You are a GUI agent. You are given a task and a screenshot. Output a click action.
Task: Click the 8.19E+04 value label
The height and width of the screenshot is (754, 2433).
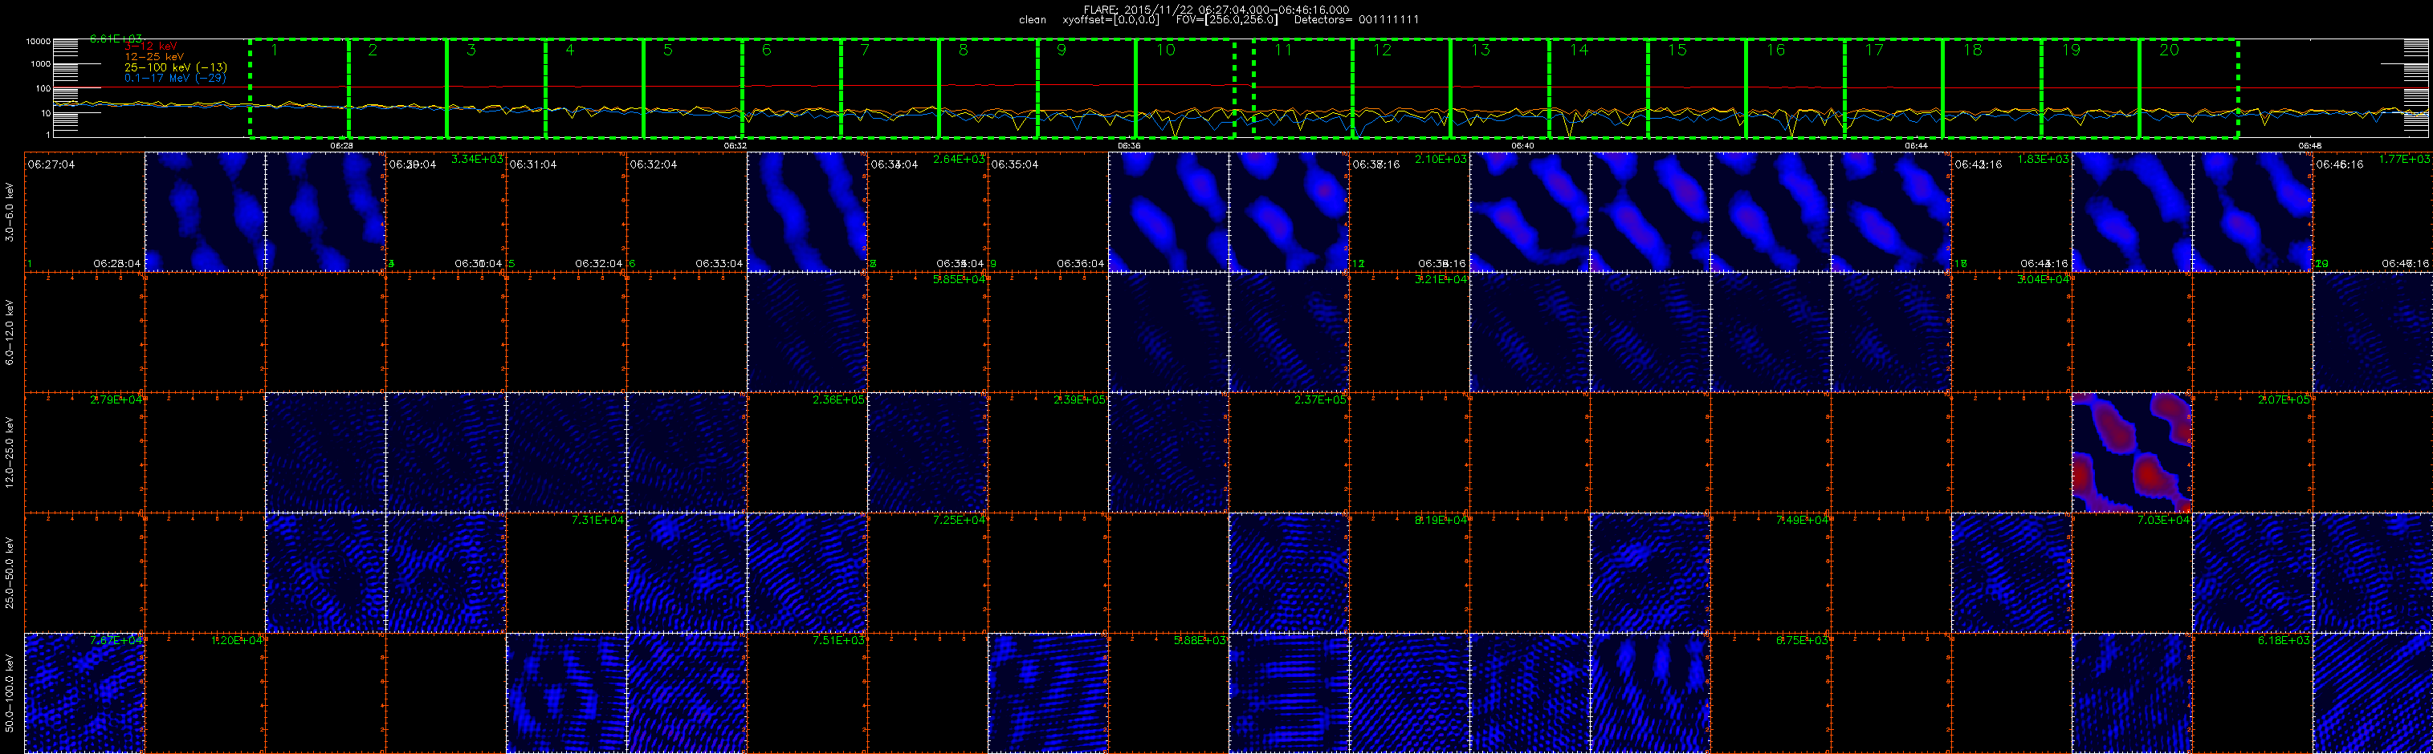coord(1441,520)
